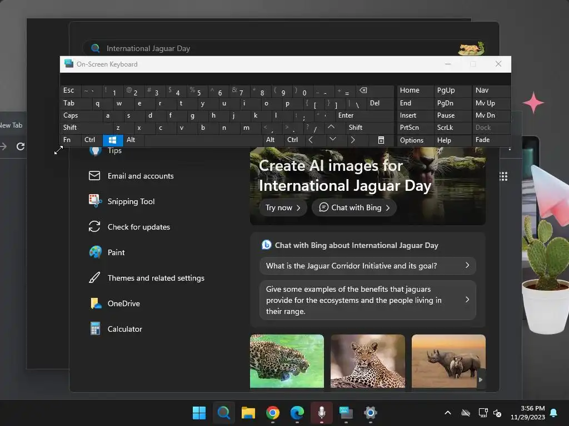Open Microsoft Edge from the taskbar

[x=297, y=413]
